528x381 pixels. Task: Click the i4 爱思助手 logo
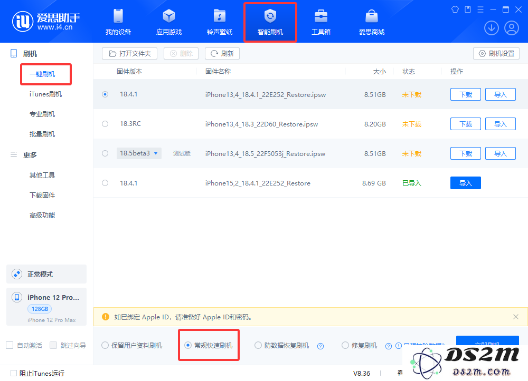pyautogui.click(x=46, y=22)
